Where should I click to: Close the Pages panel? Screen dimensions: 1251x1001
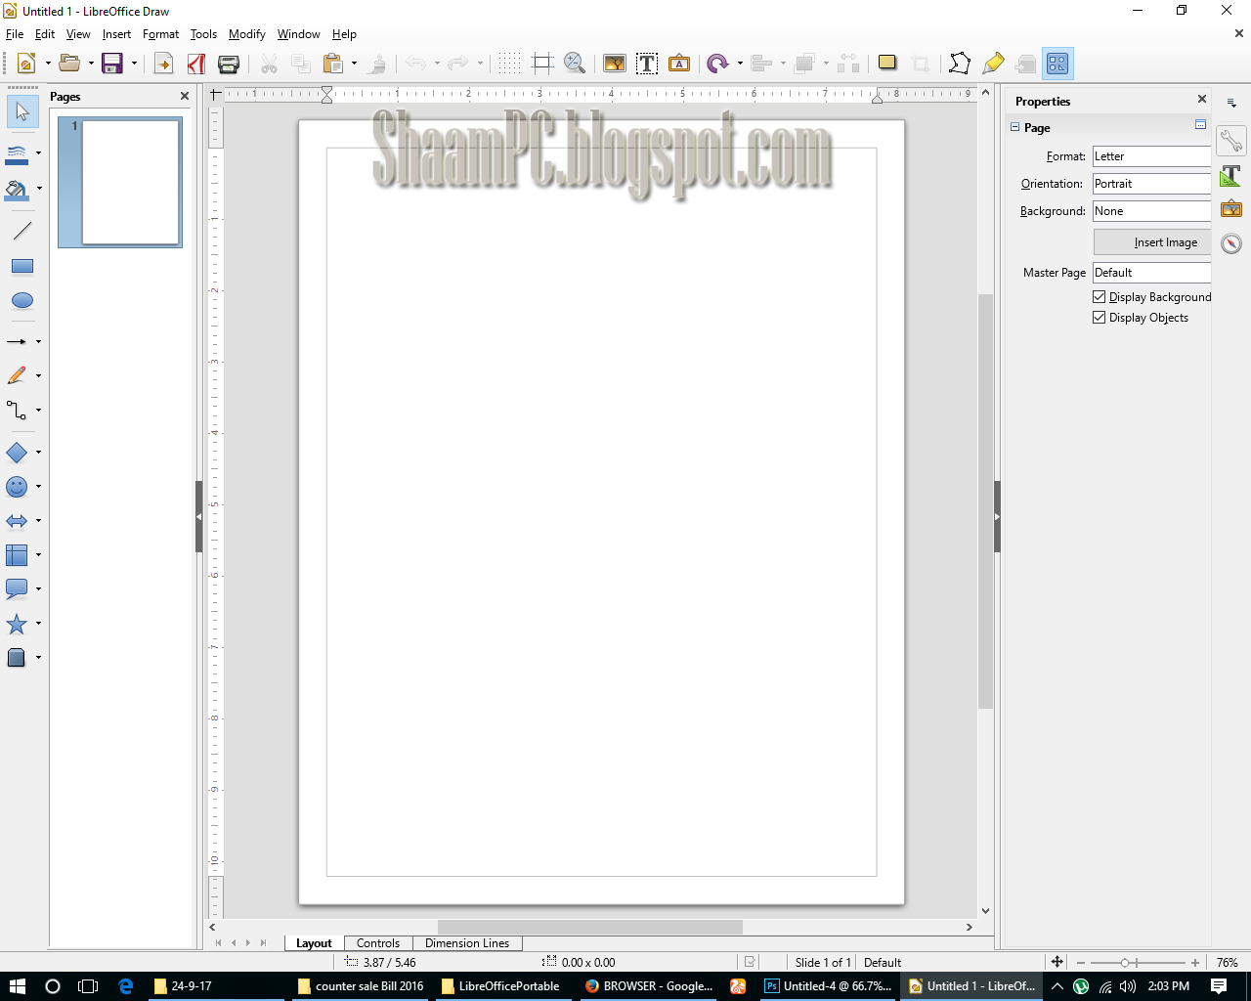[185, 96]
